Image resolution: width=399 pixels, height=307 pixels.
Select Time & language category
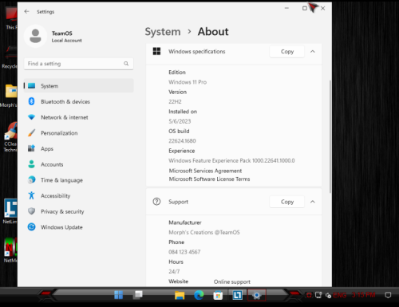coord(78,180)
